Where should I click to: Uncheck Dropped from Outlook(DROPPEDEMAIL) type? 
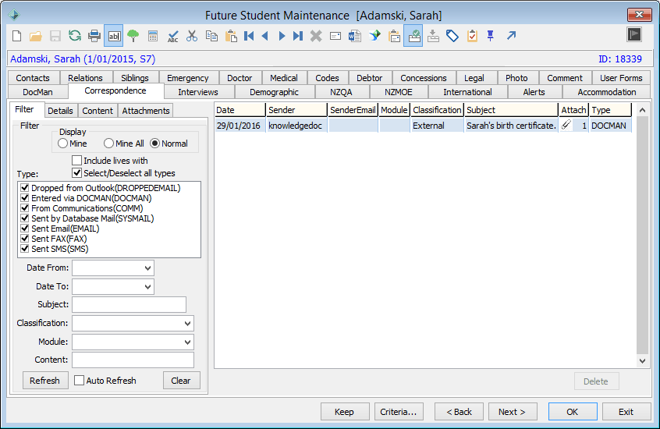click(25, 188)
